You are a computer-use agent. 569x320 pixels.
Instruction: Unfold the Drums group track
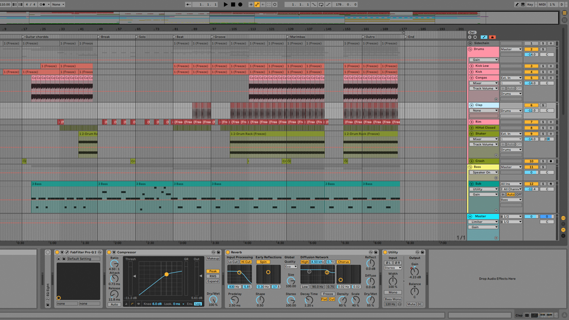[x=470, y=49]
